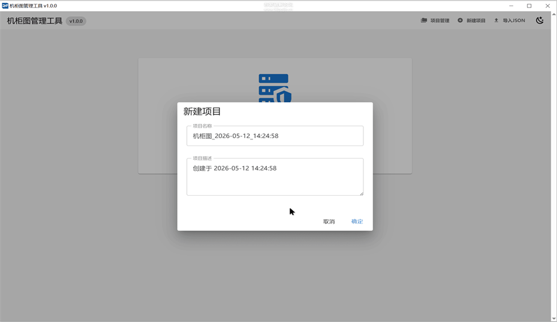Click the app logo in title bar
The image size is (557, 322).
coord(5,6)
